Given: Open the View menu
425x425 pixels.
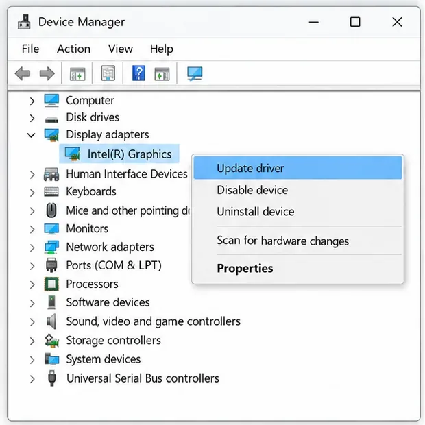Looking at the screenshot, I should 121,49.
